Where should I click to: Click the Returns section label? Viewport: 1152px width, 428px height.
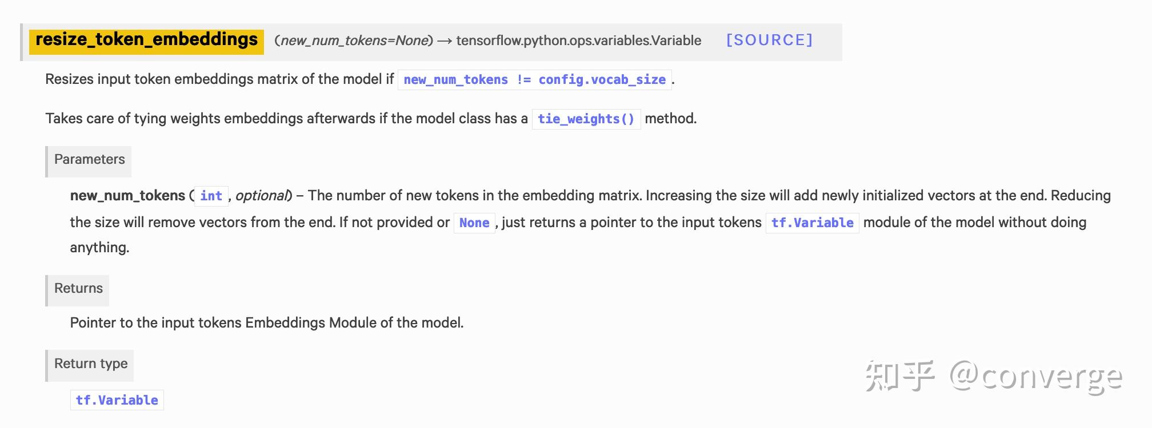coord(78,289)
